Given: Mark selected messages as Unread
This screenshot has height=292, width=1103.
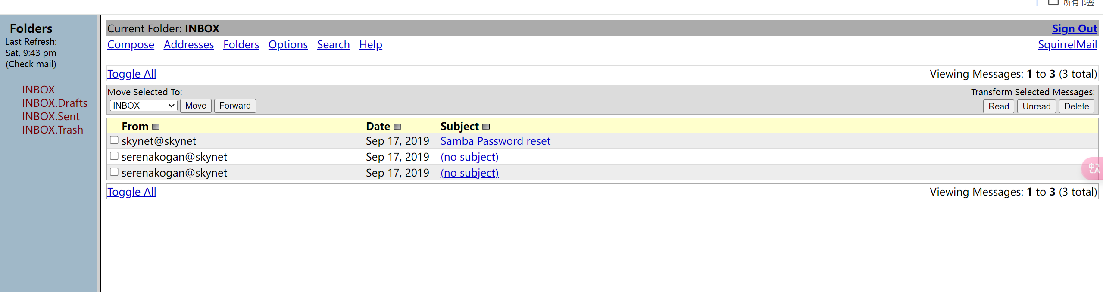Looking at the screenshot, I should coord(1036,106).
